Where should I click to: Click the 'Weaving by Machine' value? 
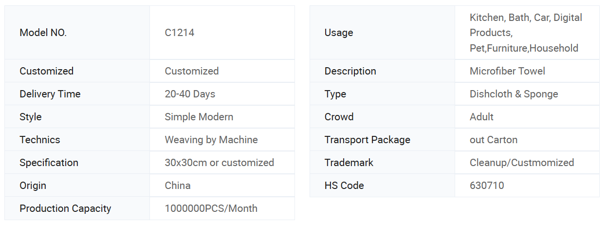click(211, 140)
